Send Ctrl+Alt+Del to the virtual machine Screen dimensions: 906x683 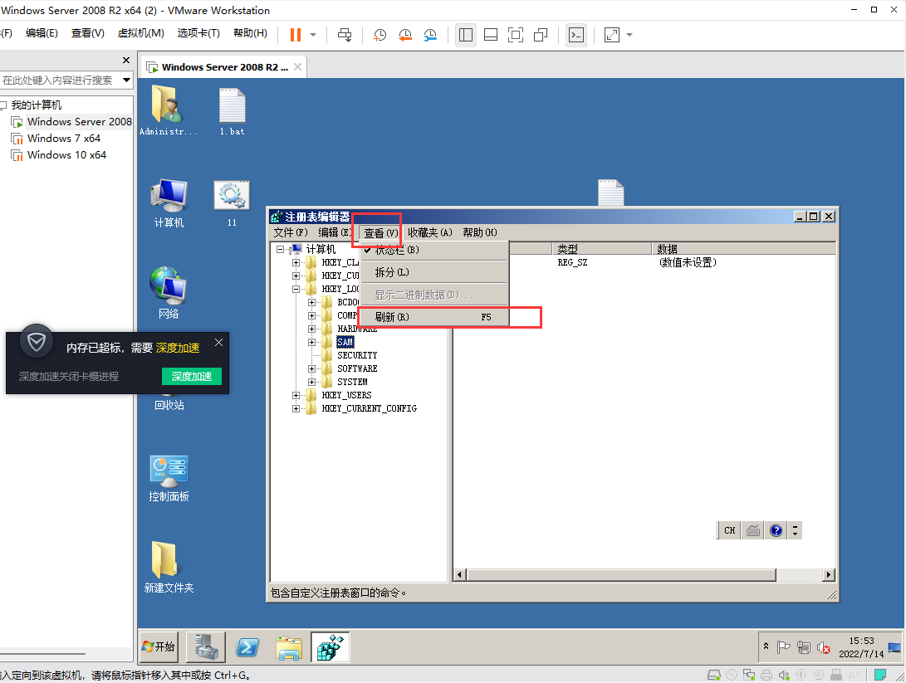coord(345,35)
